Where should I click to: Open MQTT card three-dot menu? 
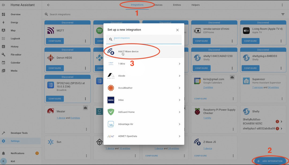coord(85,41)
